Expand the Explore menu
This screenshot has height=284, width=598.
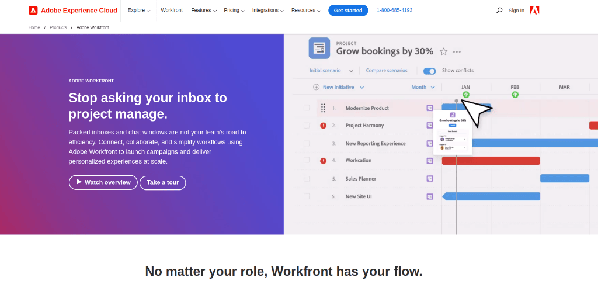139,11
